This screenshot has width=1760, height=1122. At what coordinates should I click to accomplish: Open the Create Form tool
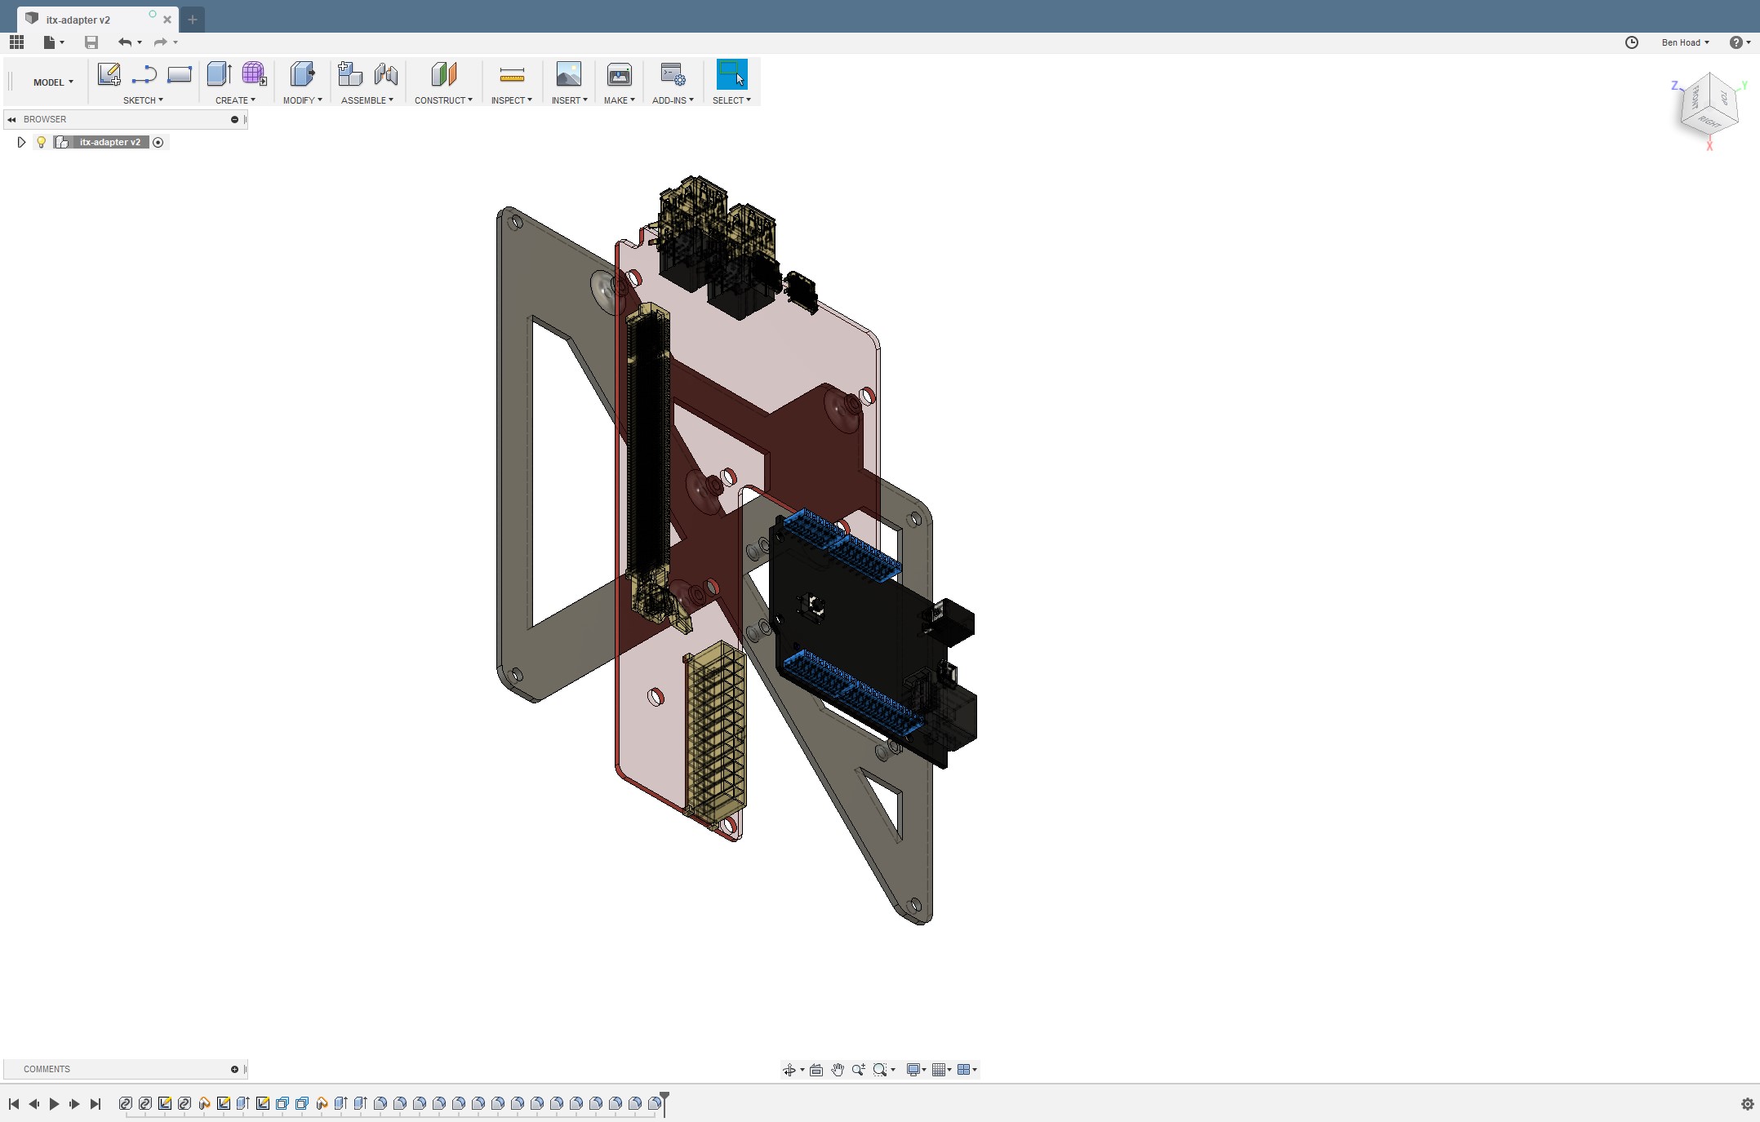tap(254, 74)
